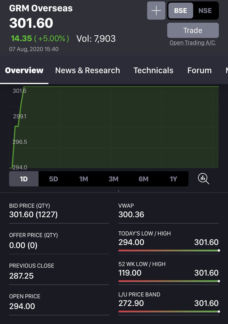
Task: Tap the Trade button
Action: click(x=193, y=30)
